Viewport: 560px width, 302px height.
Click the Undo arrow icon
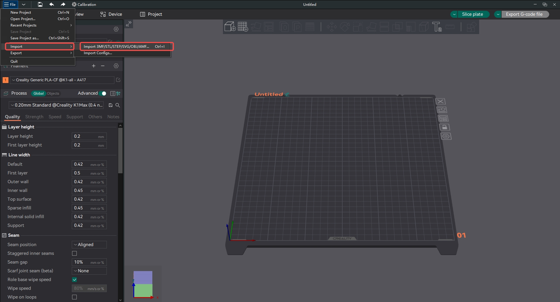(52, 4)
